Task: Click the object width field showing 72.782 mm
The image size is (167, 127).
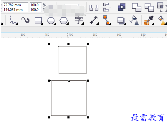Action: click(x=16, y=5)
